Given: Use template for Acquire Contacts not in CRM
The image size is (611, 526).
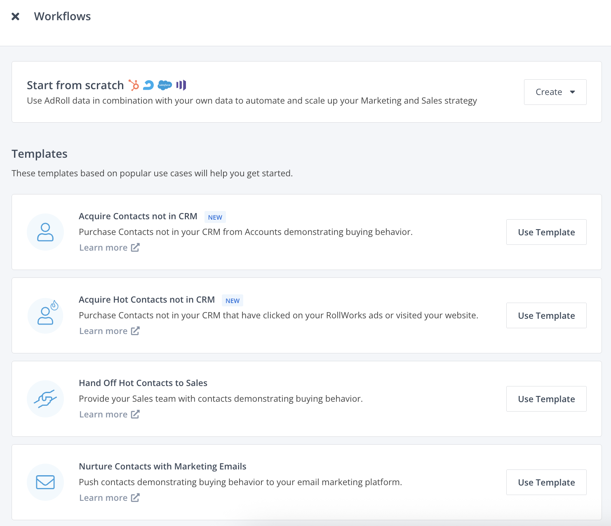Looking at the screenshot, I should pos(546,232).
